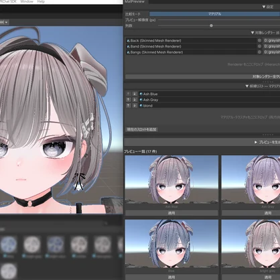Click the 列数 label
The width and height of the screenshot is (280, 280).
[x=129, y=25]
